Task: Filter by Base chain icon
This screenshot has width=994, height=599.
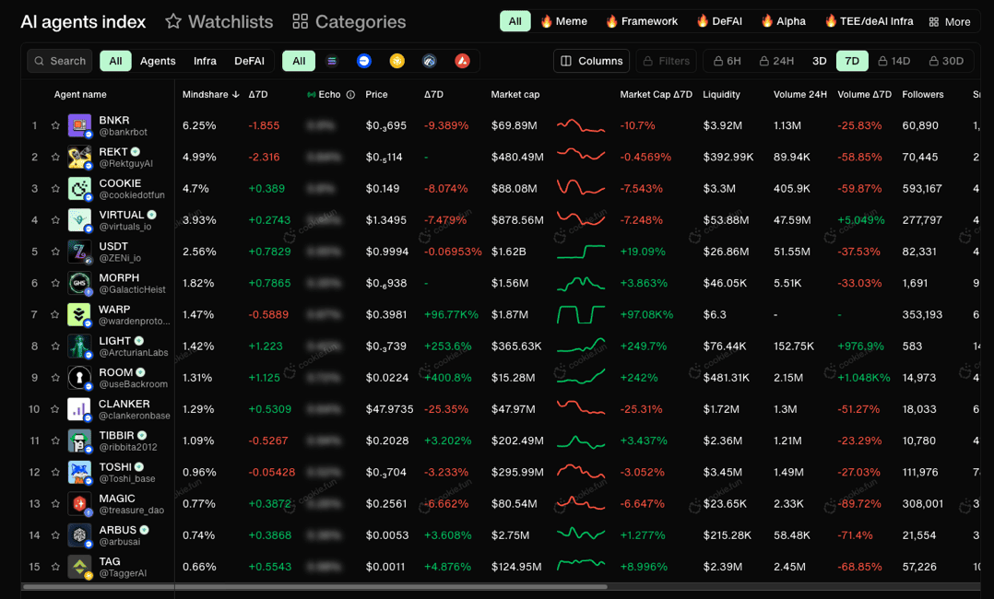Action: click(x=364, y=61)
